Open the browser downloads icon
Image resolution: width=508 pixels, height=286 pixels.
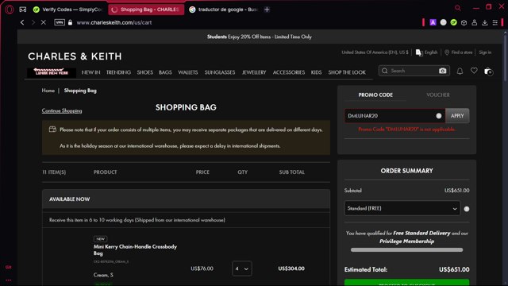pos(485,22)
